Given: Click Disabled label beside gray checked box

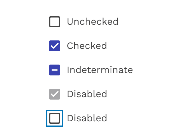Looking at the screenshot, I should tap(87, 94).
